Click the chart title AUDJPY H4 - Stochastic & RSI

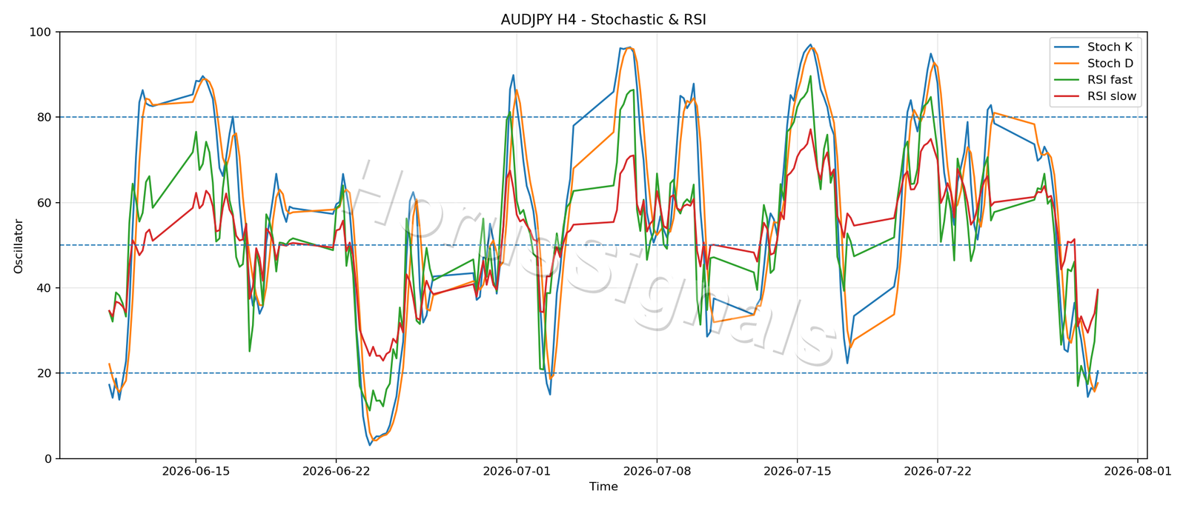[x=603, y=20]
